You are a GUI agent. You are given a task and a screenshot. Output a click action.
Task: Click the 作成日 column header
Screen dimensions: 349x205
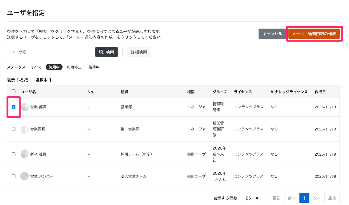[x=320, y=92]
